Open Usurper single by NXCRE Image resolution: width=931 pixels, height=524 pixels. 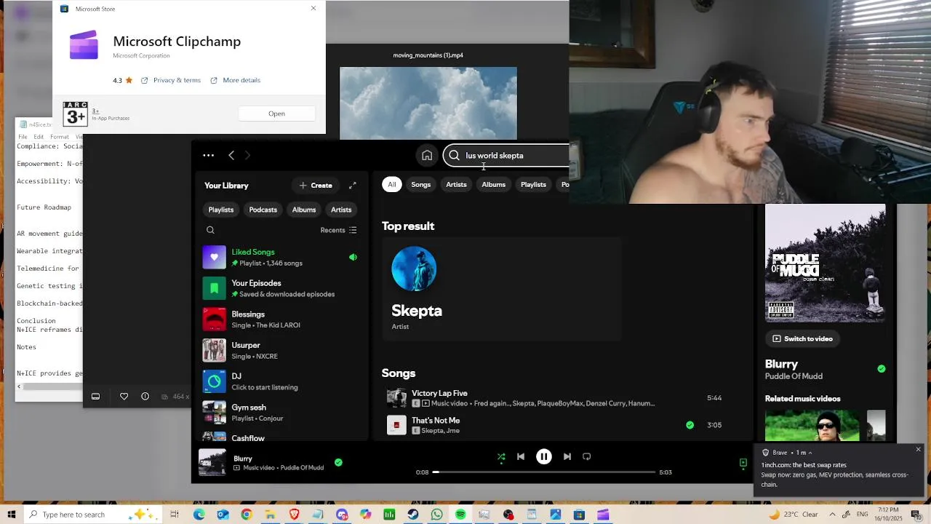tap(281, 350)
